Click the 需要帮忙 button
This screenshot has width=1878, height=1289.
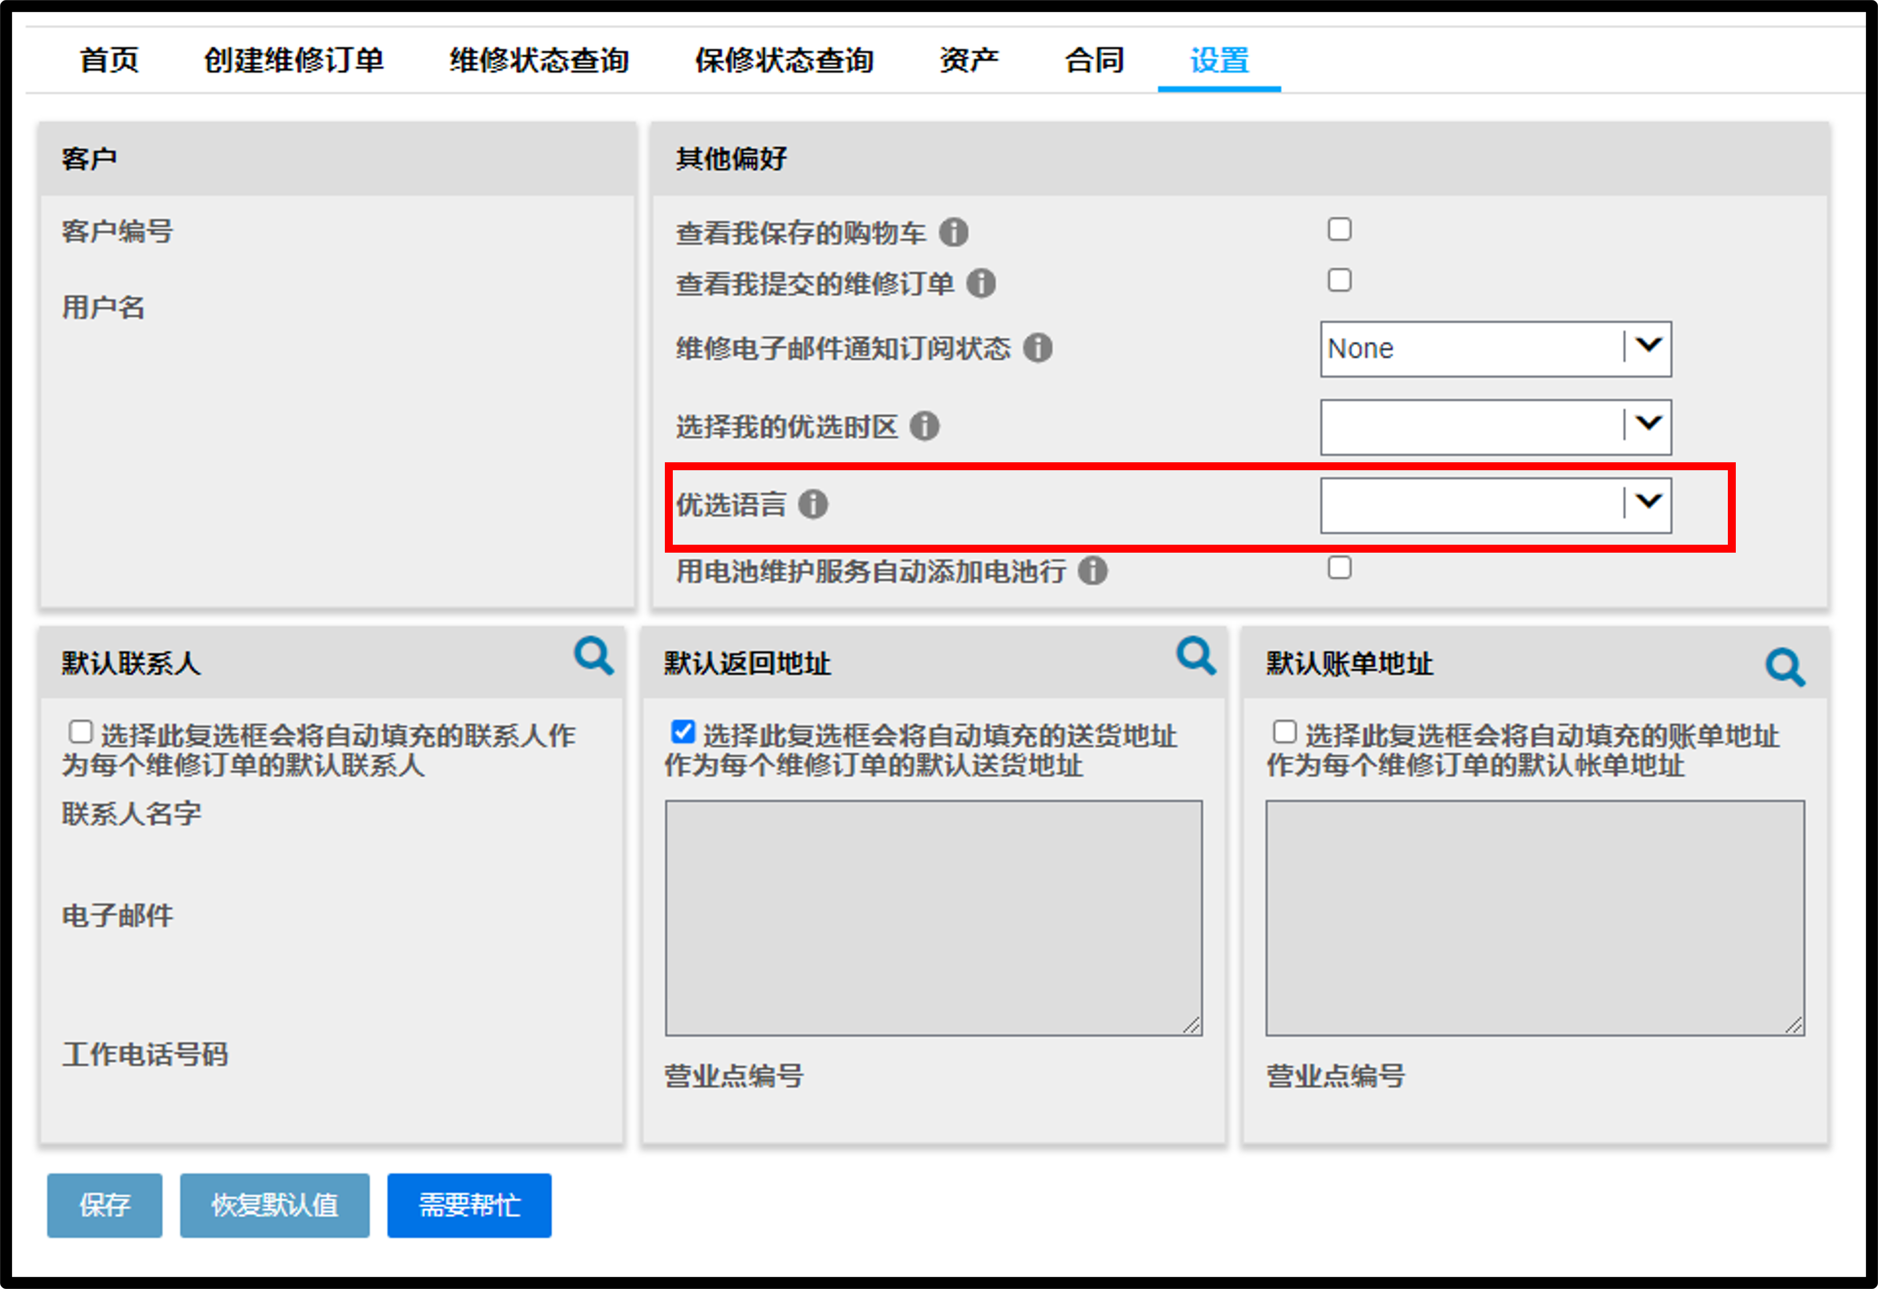tap(470, 1205)
